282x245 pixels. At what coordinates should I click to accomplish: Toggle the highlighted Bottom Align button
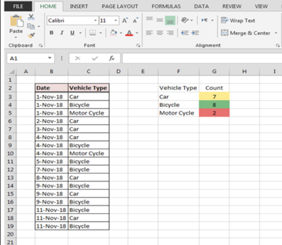coord(170,20)
